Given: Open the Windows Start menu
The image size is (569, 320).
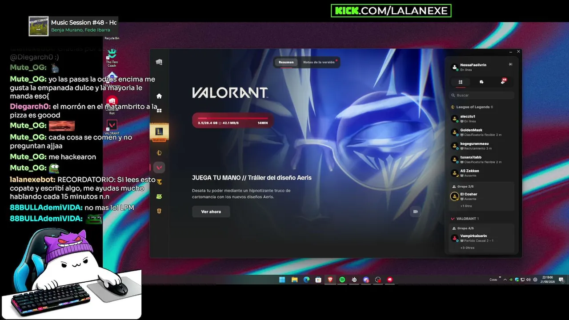Looking at the screenshot, I should pyautogui.click(x=282, y=280).
